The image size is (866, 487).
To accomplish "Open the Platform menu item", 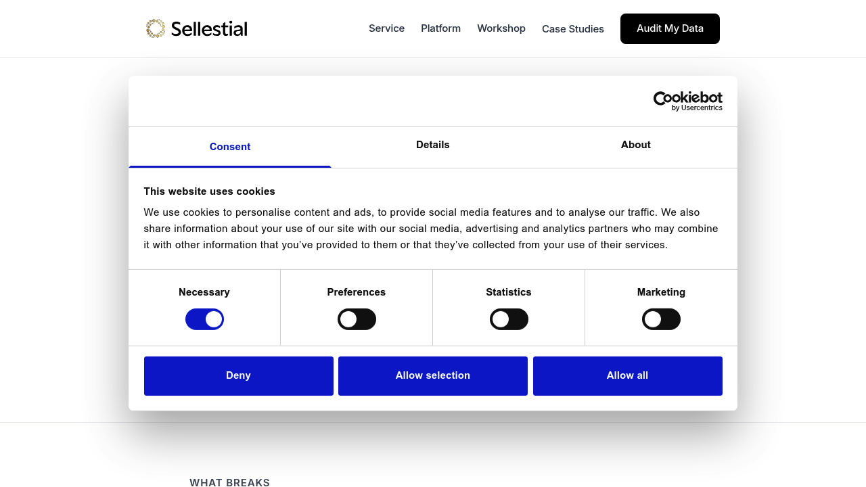I will coord(440,28).
